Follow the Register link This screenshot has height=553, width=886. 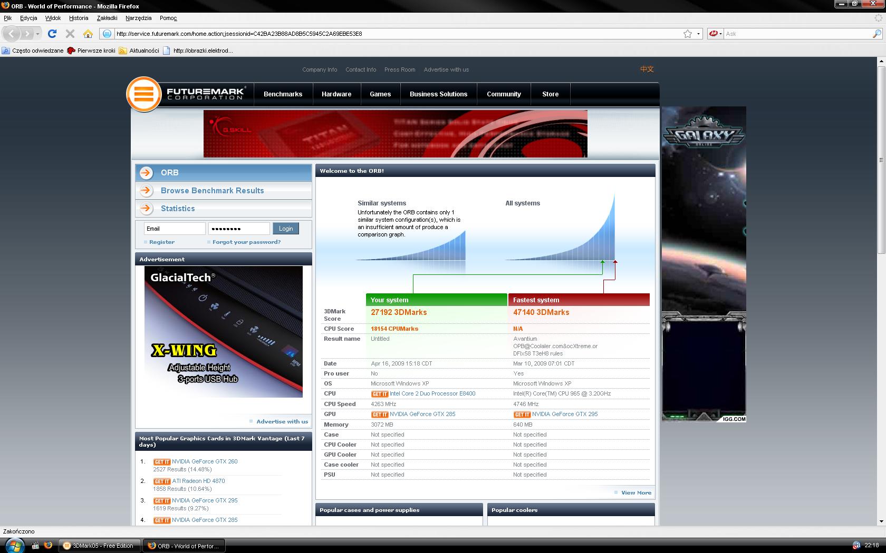pyautogui.click(x=162, y=242)
